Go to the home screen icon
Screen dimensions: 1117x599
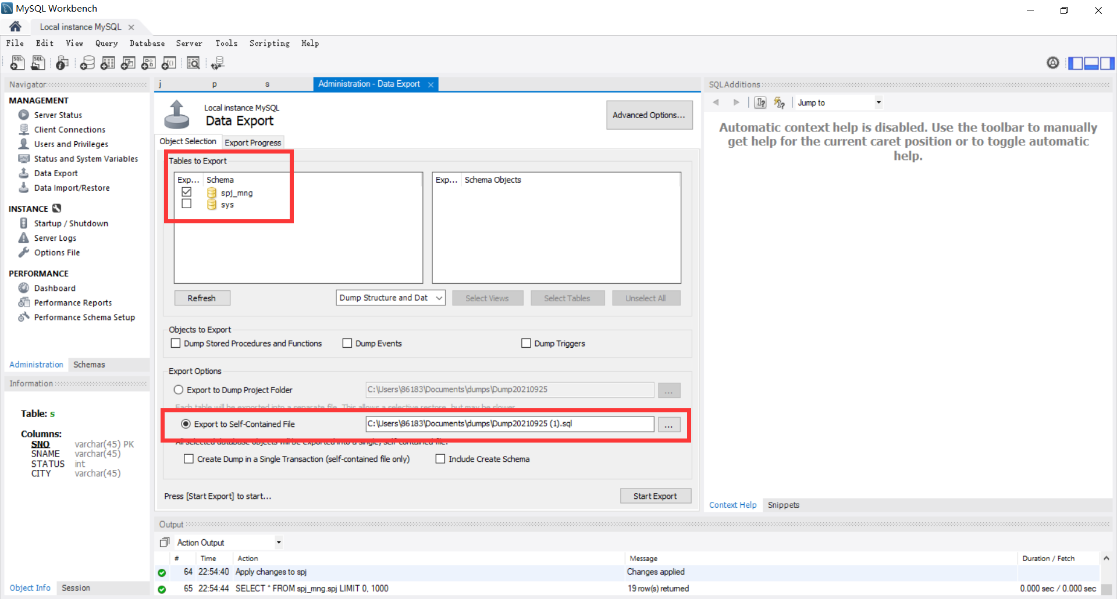pos(16,26)
